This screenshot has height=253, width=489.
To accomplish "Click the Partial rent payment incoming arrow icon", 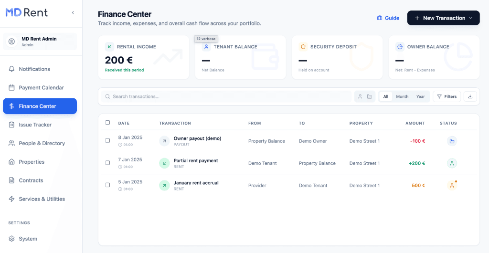I will (164, 163).
